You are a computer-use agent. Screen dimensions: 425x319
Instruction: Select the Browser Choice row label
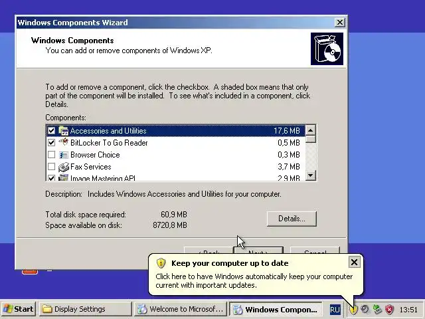95,155
